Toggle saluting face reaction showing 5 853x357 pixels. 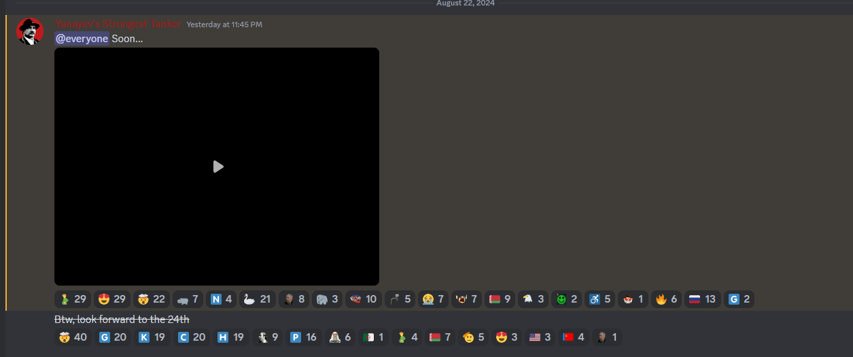(x=473, y=337)
